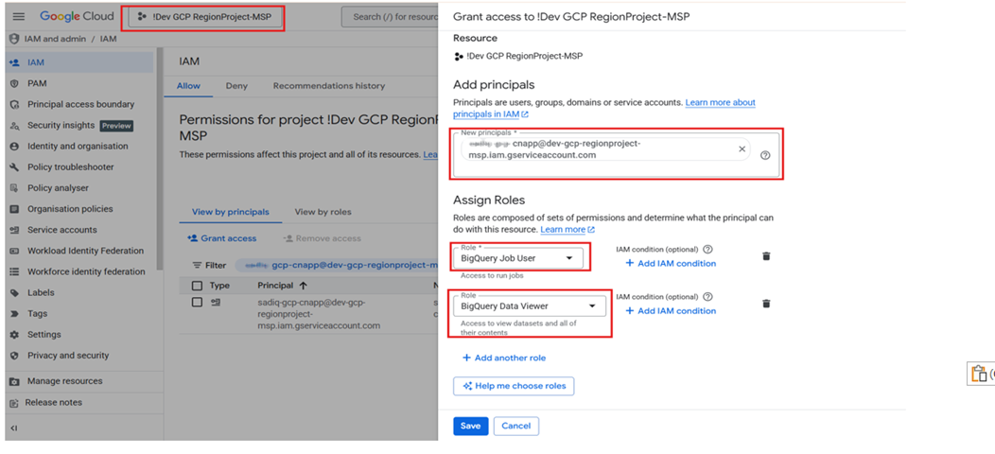This screenshot has width=995, height=454.
Task: Open Policy troubleshooter in the sidebar
Action: pyautogui.click(x=70, y=167)
